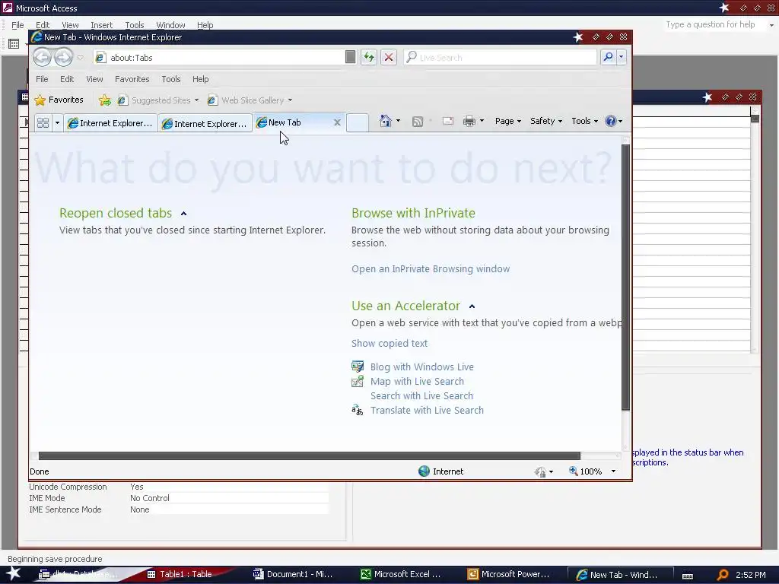The width and height of the screenshot is (779, 584).
Task: Click the Map with Live Search icon
Action: [x=358, y=381]
